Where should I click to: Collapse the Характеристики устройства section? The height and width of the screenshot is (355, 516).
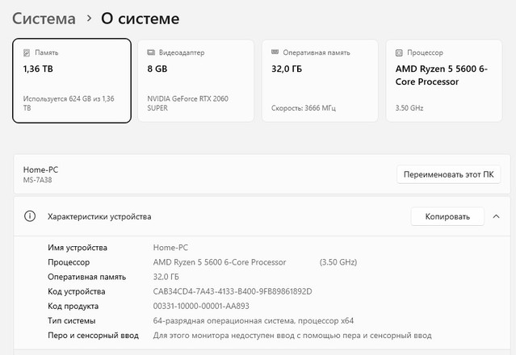coord(497,216)
